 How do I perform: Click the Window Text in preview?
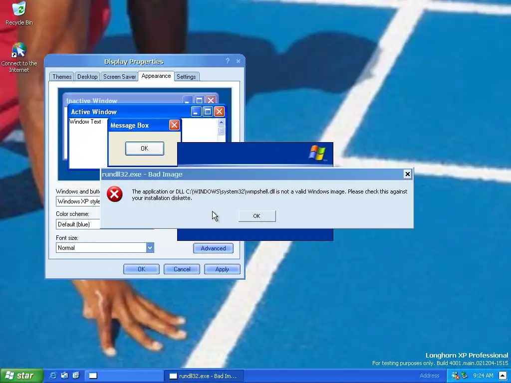pyautogui.click(x=85, y=122)
